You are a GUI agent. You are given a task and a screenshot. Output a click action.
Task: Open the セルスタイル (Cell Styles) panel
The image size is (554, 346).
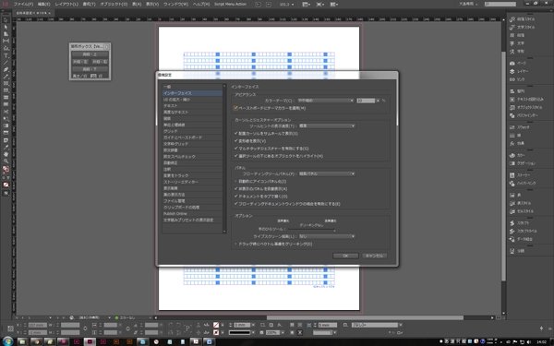coord(522,211)
